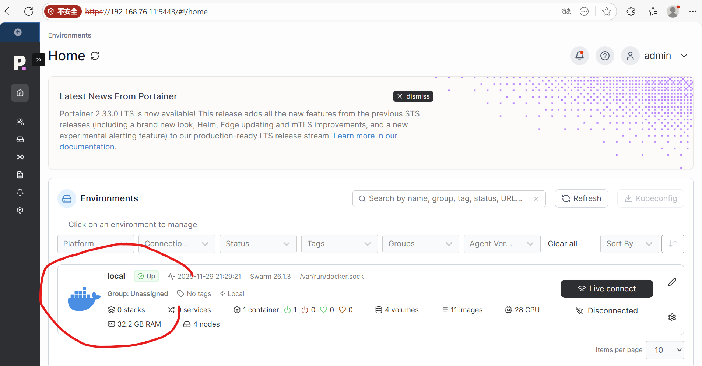Click the '4 volumes' count

coord(397,310)
